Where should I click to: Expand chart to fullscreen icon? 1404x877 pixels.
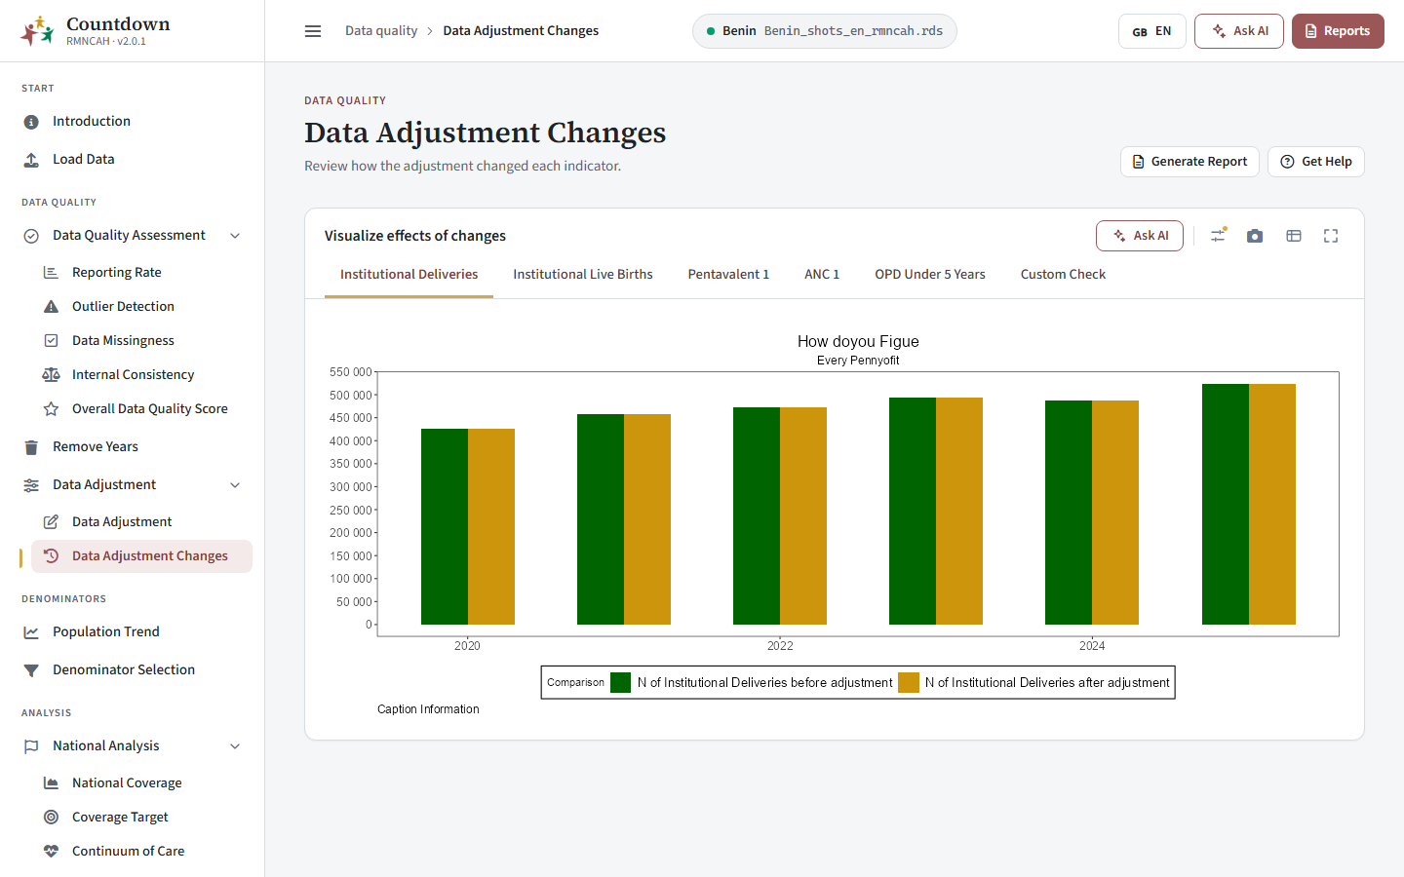[1331, 236]
